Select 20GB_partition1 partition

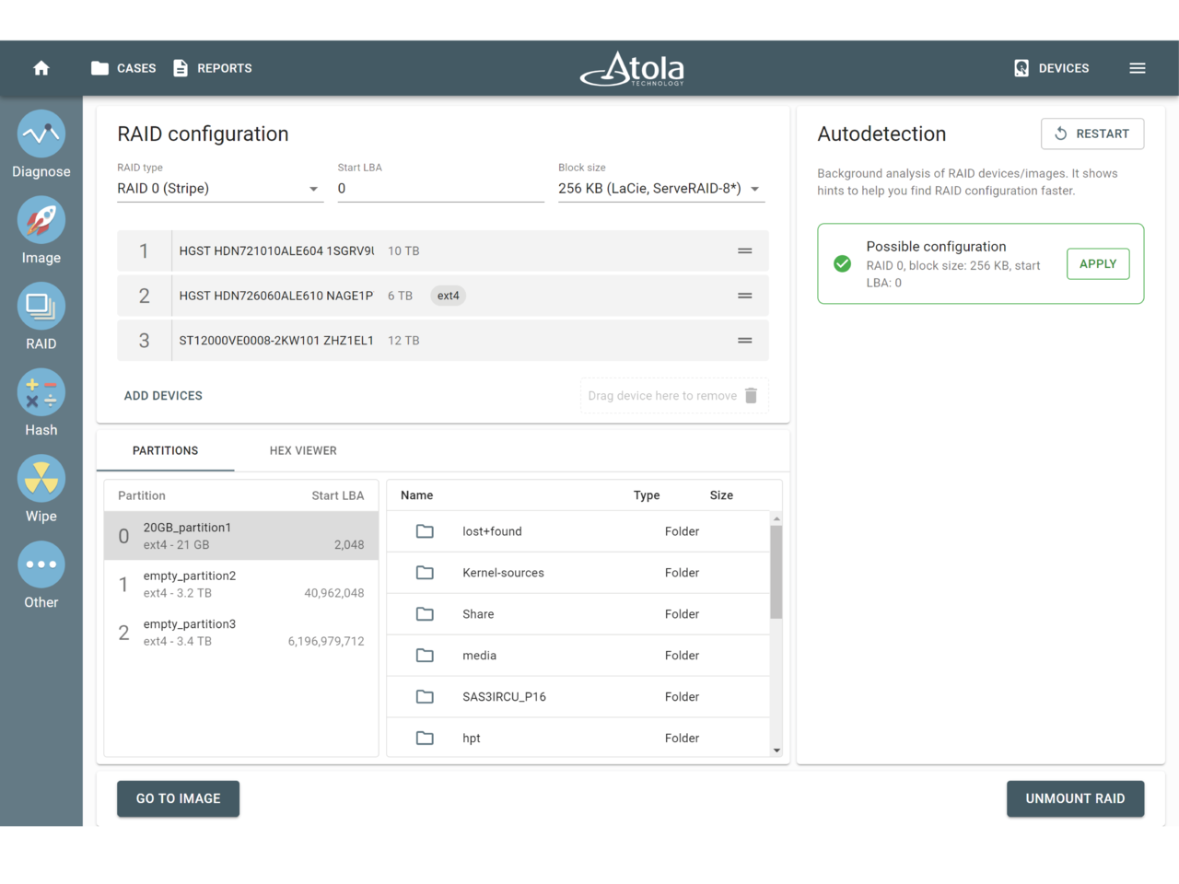[241, 536]
